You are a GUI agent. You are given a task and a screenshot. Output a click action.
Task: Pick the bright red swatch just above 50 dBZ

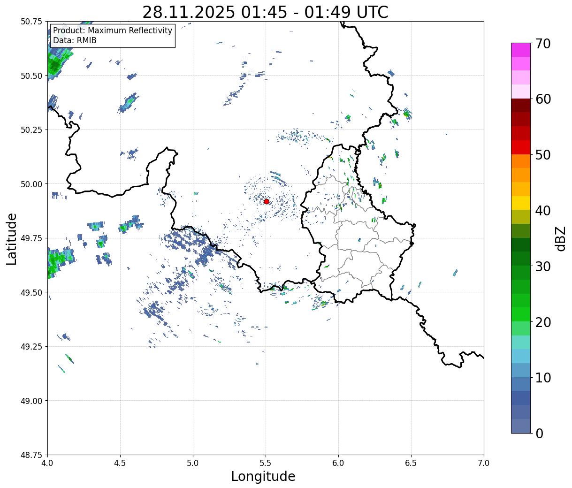tap(521, 147)
